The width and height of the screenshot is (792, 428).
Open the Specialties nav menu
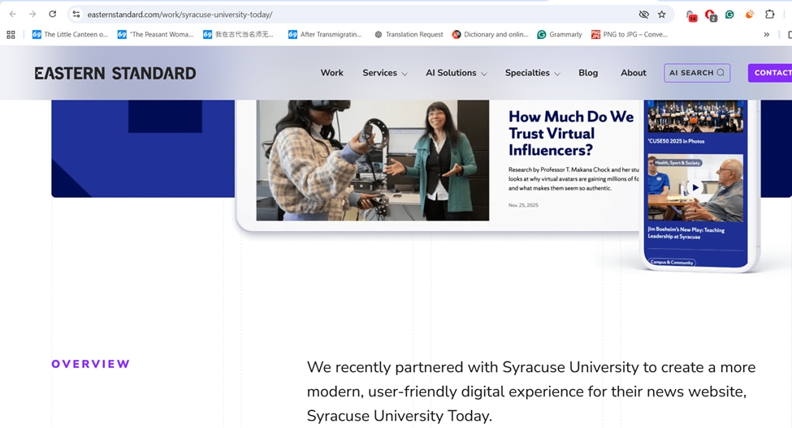click(x=527, y=73)
